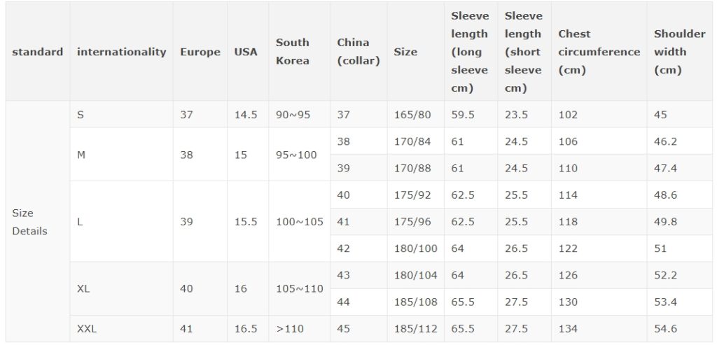Viewport: 717px width, 345px height.
Task: Click the 180/100 size value
Action: tap(415, 248)
